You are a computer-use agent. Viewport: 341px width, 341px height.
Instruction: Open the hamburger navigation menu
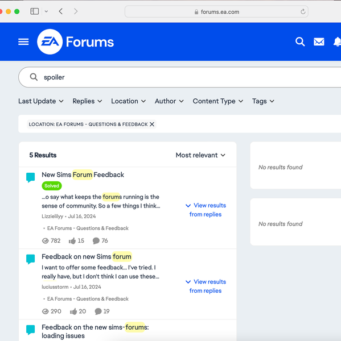(23, 41)
